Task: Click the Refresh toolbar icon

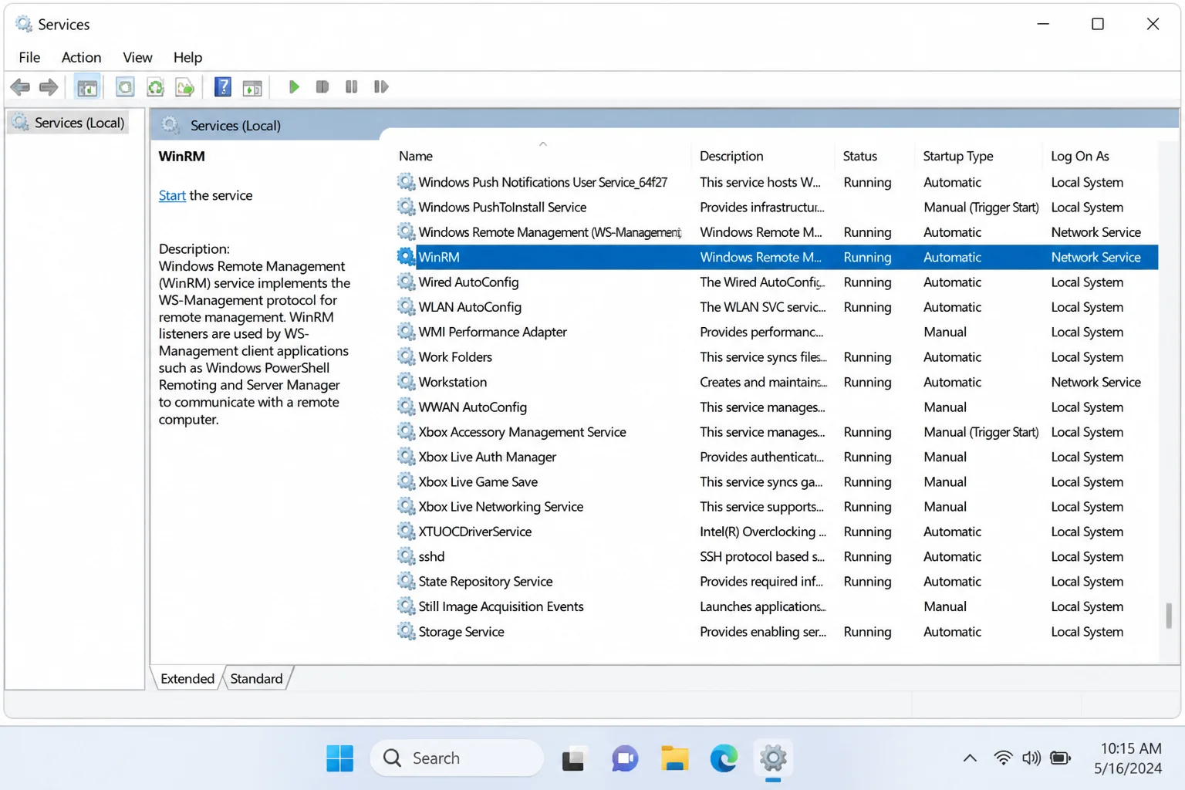Action: [155, 87]
